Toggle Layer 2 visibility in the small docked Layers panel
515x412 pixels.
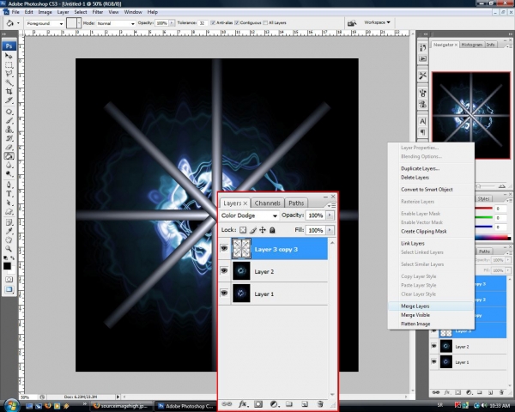(433, 346)
